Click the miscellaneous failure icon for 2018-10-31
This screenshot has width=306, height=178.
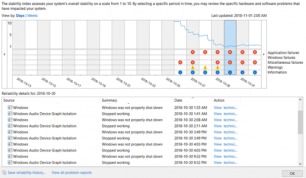click(242, 62)
